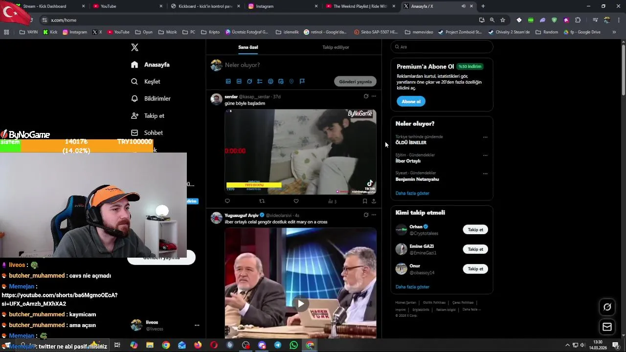
Task: Open the Grok floating button
Action: (x=607, y=307)
